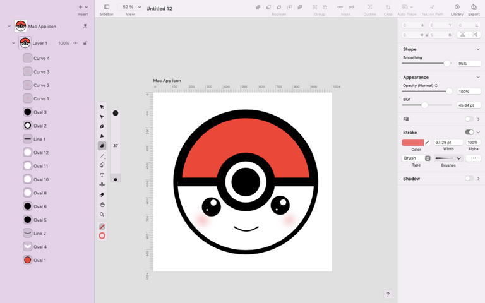485x303 pixels.
Task: Click the first Boolean union icon
Action: (x=258, y=7)
